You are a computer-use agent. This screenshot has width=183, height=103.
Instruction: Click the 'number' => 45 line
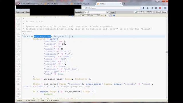coord(54,49)
